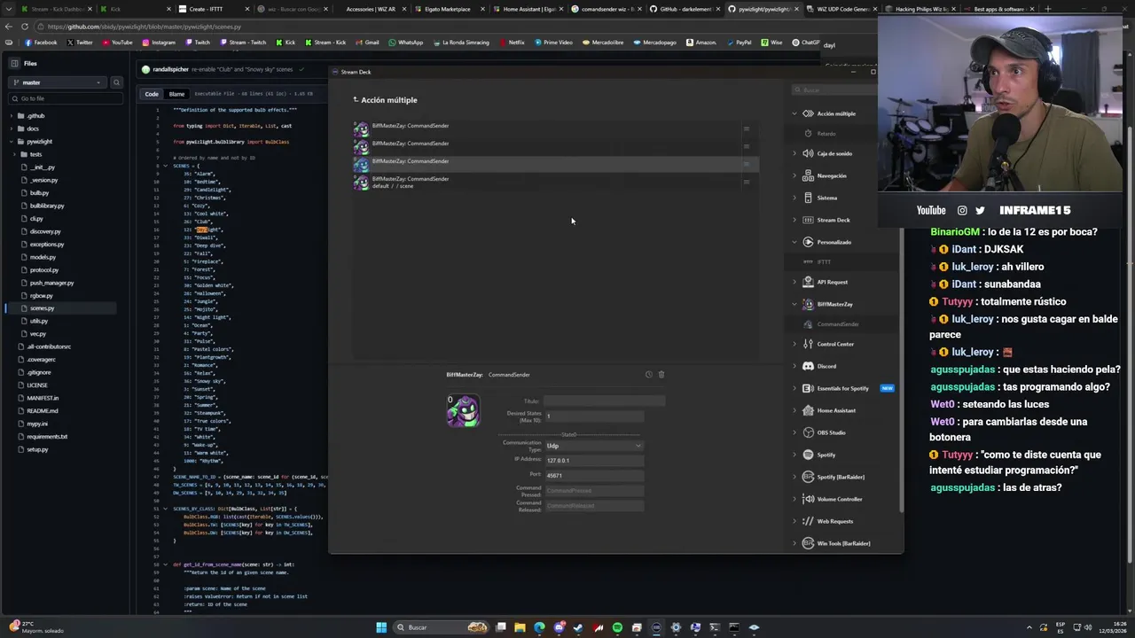The height and width of the screenshot is (638, 1135).
Task: Click the Web Requests icon
Action: point(808,521)
